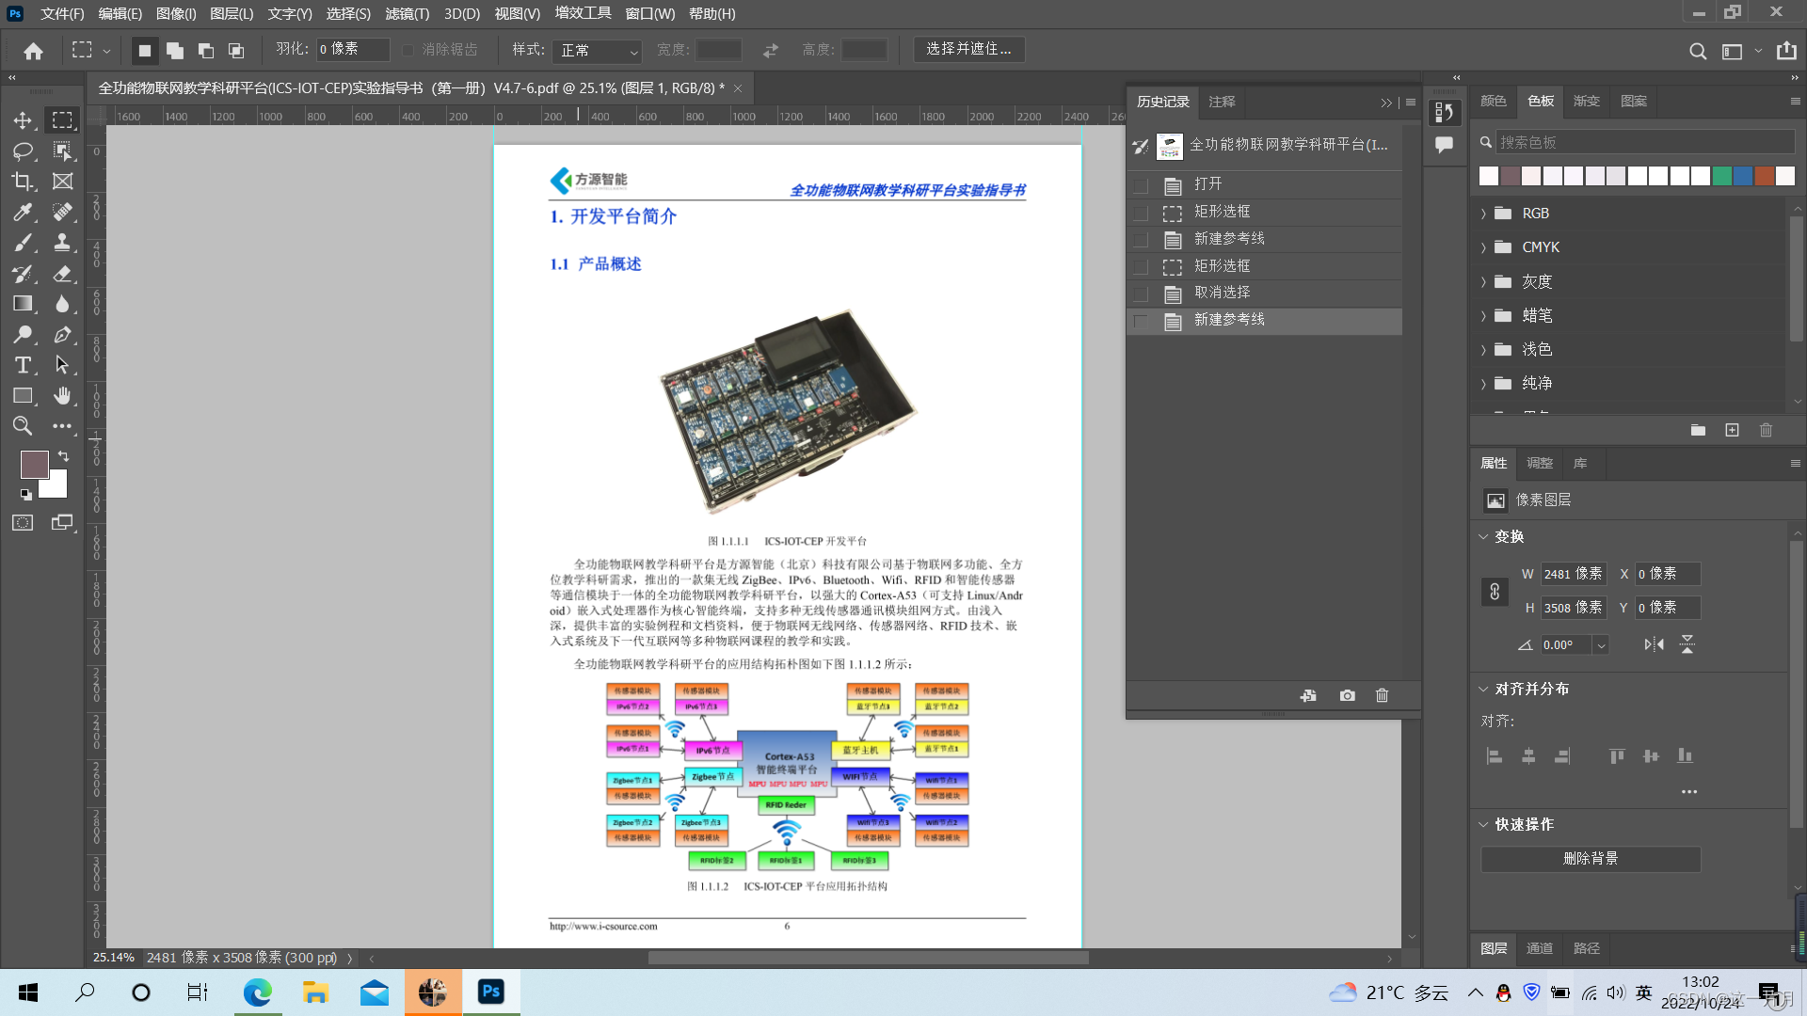Click the 搜索色板 search field

pos(1643,142)
